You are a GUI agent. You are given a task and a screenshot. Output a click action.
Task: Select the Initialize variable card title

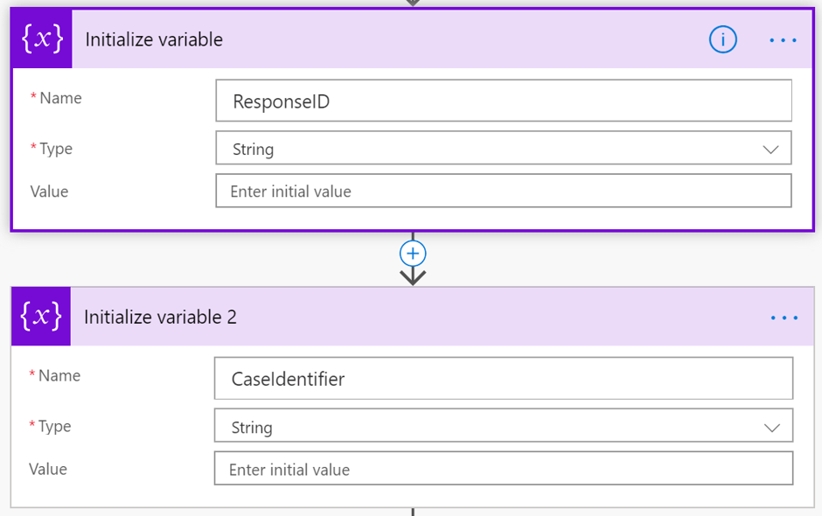tap(154, 40)
